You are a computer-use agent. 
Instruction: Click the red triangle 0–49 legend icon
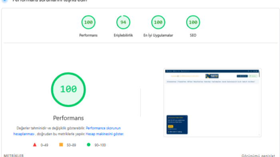click(x=35, y=145)
